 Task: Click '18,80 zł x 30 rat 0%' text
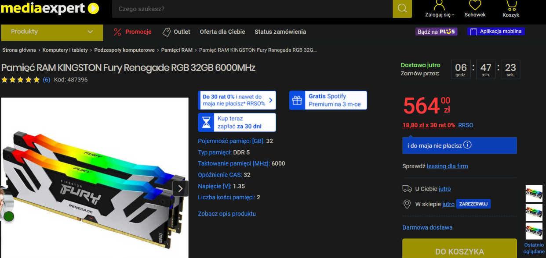click(x=429, y=125)
